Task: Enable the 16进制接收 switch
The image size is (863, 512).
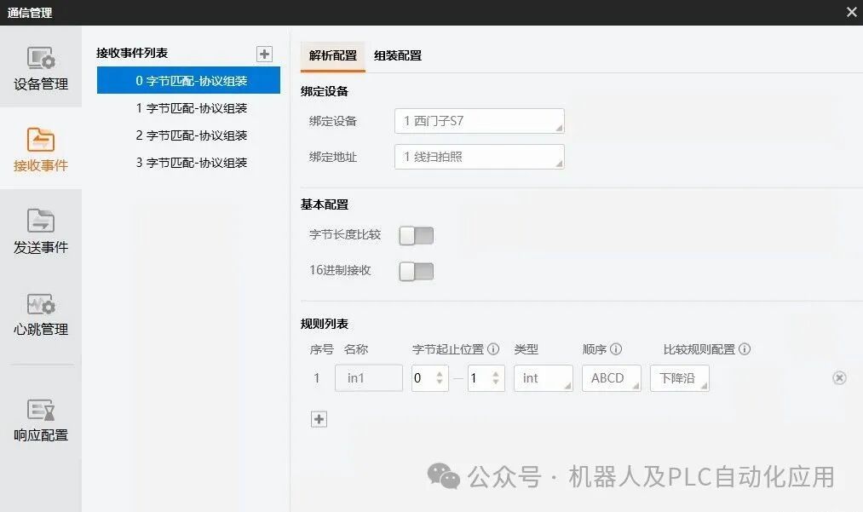Action: point(416,272)
